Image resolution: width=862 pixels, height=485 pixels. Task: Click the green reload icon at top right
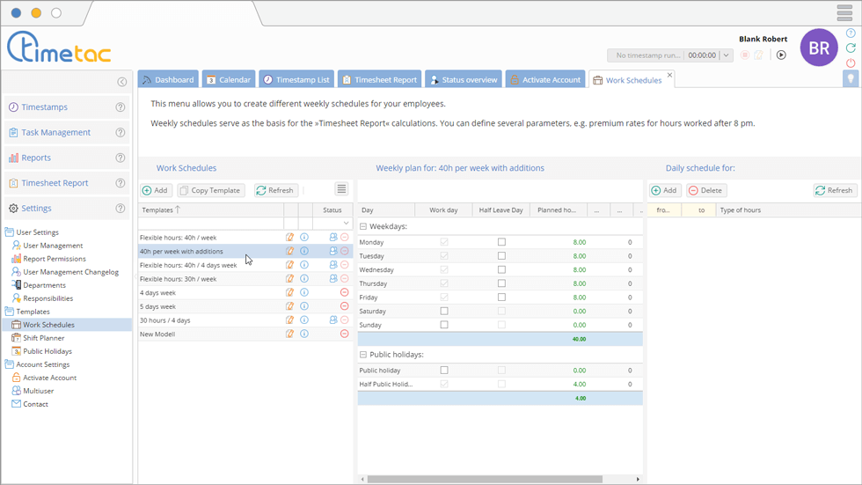[851, 48]
